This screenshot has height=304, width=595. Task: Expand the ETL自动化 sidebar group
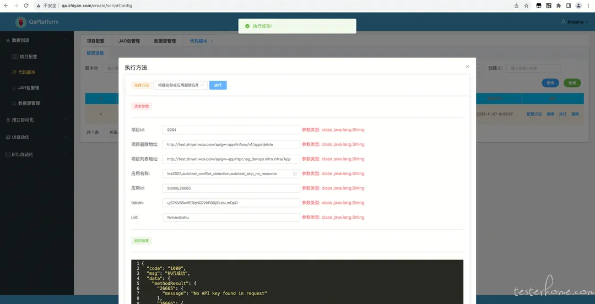pos(37,154)
